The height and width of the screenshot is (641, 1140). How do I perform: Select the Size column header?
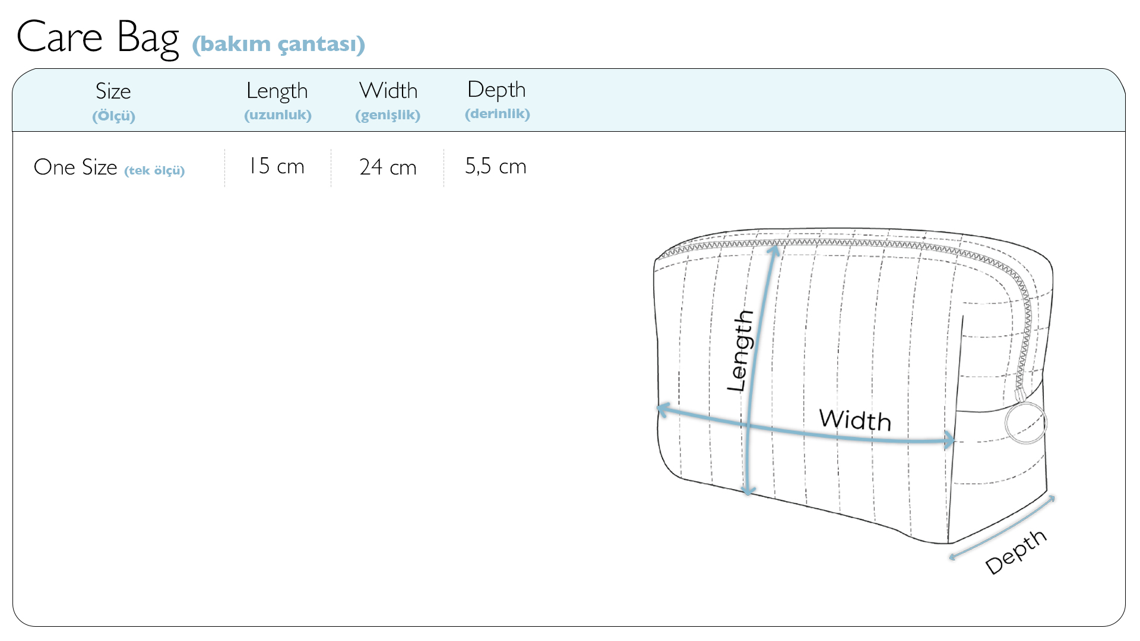[113, 91]
